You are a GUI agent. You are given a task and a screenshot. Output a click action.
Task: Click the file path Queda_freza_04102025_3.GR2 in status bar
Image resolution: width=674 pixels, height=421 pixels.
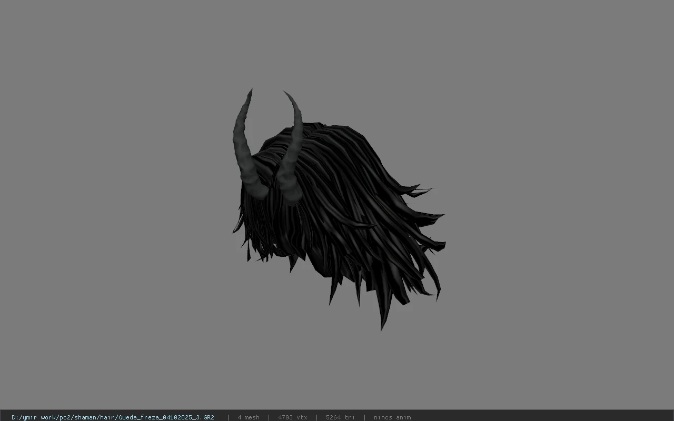point(113,417)
